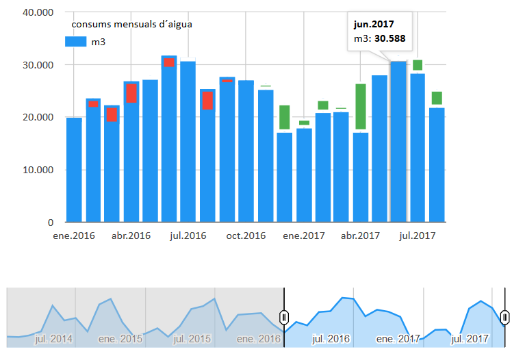Select the right range slider handle

505,317
